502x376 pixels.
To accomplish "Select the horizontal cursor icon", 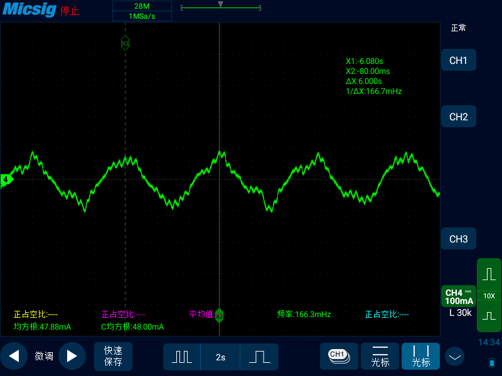I will (380, 356).
